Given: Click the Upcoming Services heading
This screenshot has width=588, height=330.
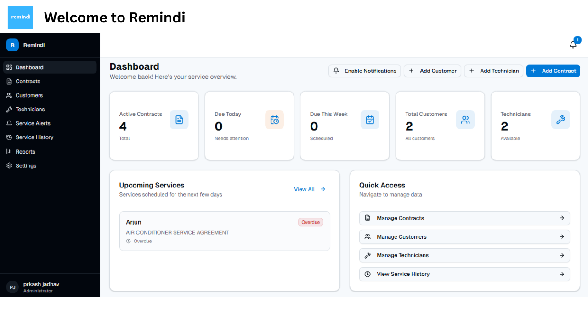Looking at the screenshot, I should pos(152,185).
